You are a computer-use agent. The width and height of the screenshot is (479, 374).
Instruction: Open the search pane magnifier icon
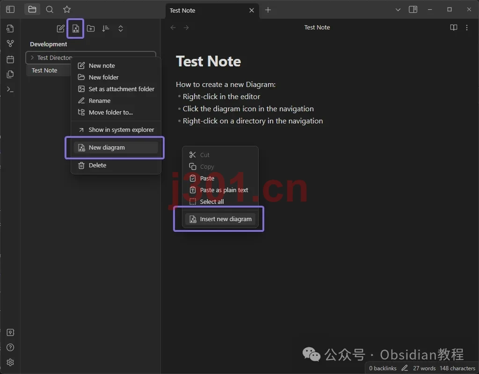click(50, 10)
